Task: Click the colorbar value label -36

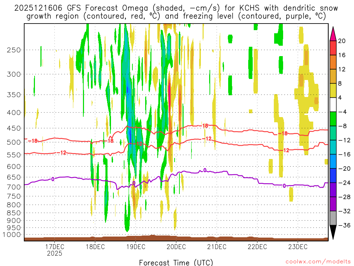Action: [x=344, y=225]
